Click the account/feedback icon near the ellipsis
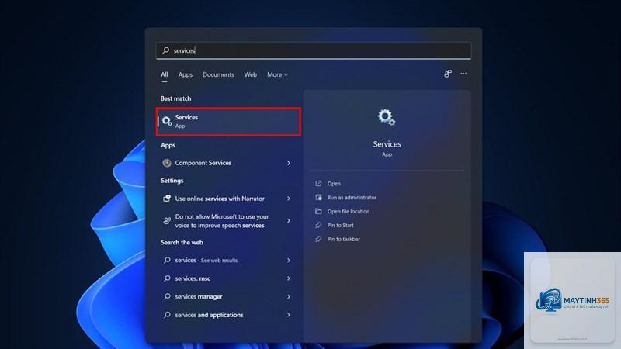The height and width of the screenshot is (349, 621). pos(448,74)
